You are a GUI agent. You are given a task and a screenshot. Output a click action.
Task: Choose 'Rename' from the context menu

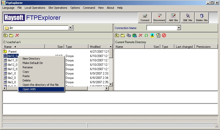pos(27,67)
